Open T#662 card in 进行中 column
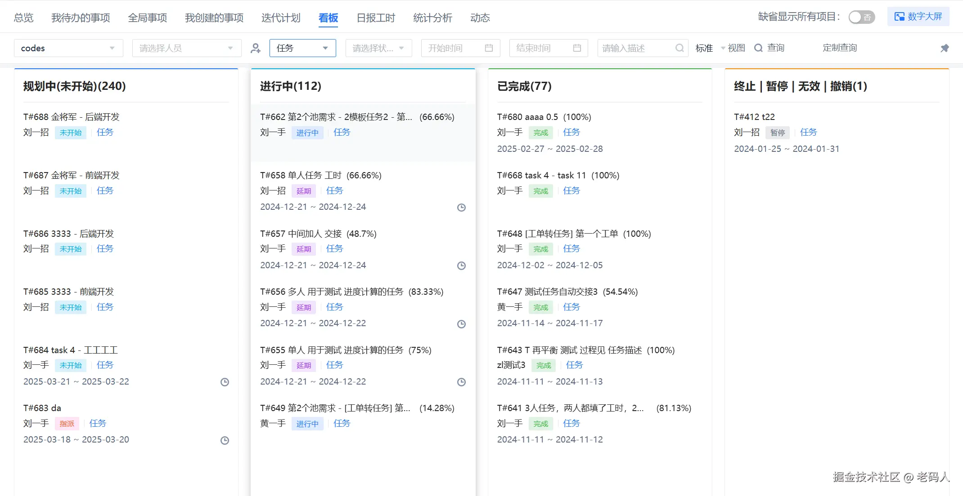The width and height of the screenshot is (963, 496). (336, 117)
